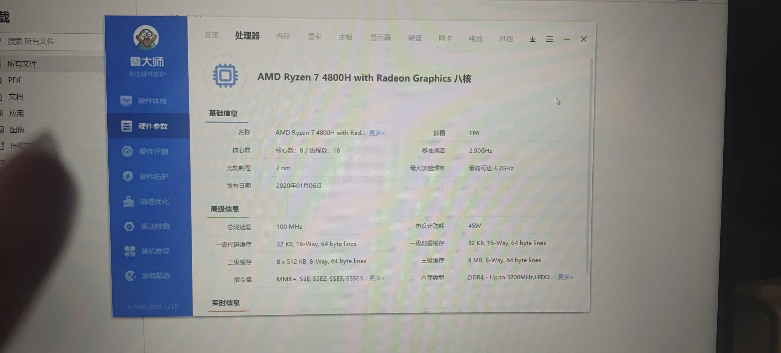Screen dimensions: 781x353
Task: Expand 更多> next to 内存类型 DDR4 entry
Action: 565,277
